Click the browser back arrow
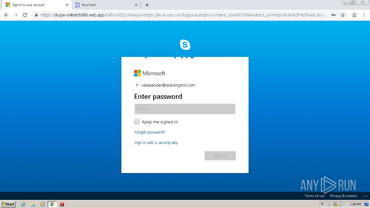The height and width of the screenshot is (208, 370). [x=6, y=15]
